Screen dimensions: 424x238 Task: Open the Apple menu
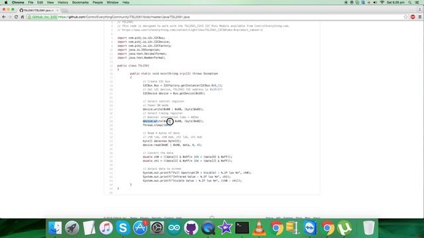point(6,3)
